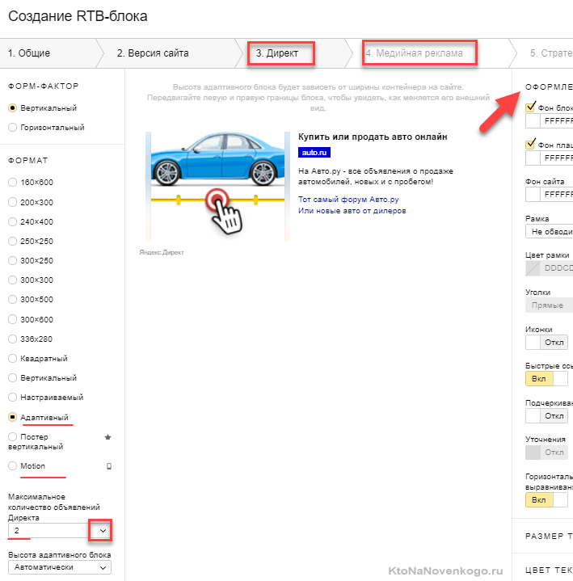Click the auto.ru domain badge
Screen dimensions: 573x581
(x=314, y=152)
